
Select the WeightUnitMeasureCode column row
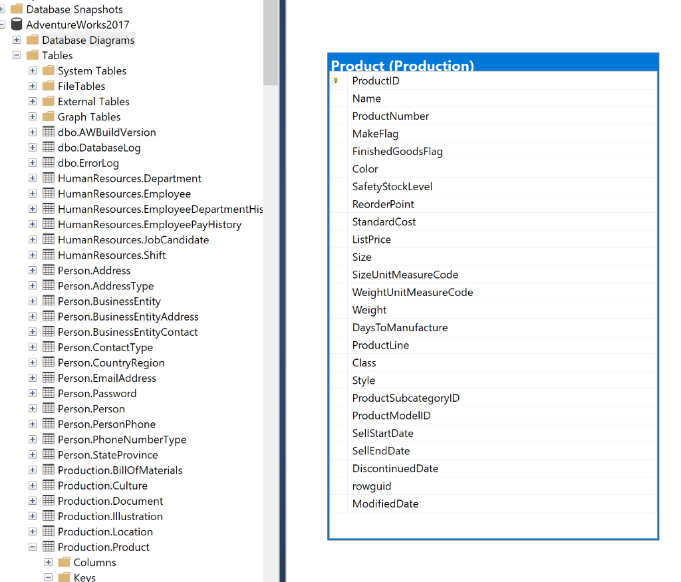click(493, 292)
